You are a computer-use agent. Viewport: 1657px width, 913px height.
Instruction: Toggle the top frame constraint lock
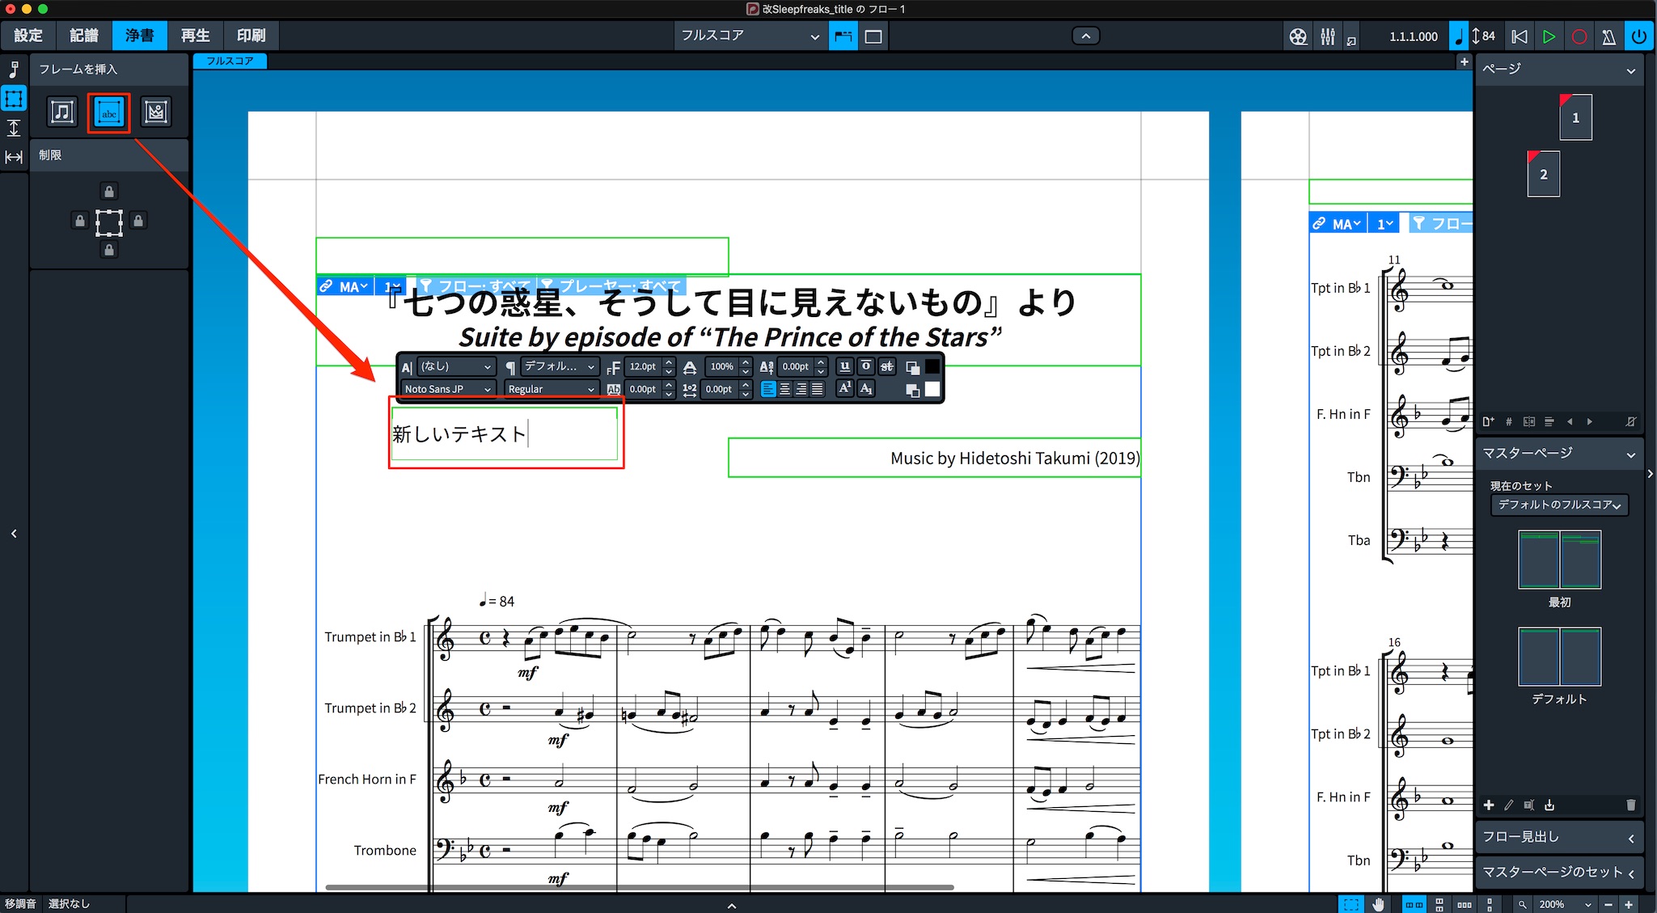[x=109, y=192]
